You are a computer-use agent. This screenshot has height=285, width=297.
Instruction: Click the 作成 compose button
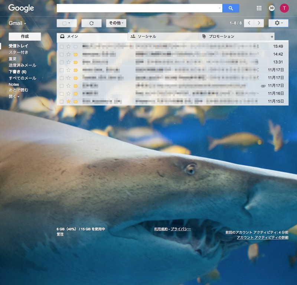[x=25, y=36]
